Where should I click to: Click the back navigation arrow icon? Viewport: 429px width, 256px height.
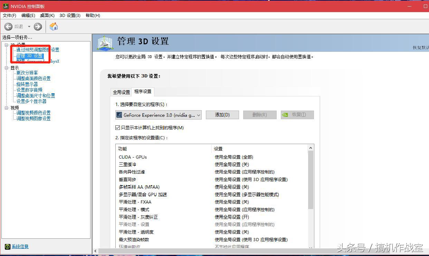(x=8, y=26)
